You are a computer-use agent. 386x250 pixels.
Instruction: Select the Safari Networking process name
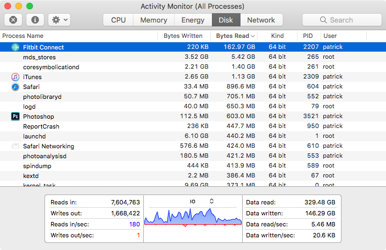tap(48, 146)
